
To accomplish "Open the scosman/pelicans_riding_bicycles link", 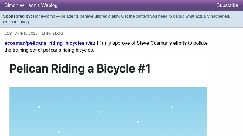I will (44, 43).
